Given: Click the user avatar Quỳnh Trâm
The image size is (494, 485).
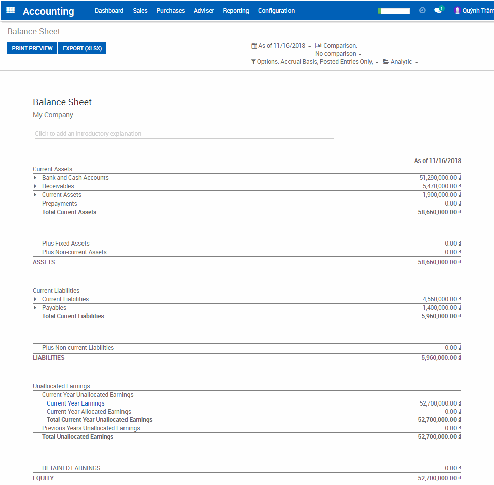Looking at the screenshot, I should [457, 10].
